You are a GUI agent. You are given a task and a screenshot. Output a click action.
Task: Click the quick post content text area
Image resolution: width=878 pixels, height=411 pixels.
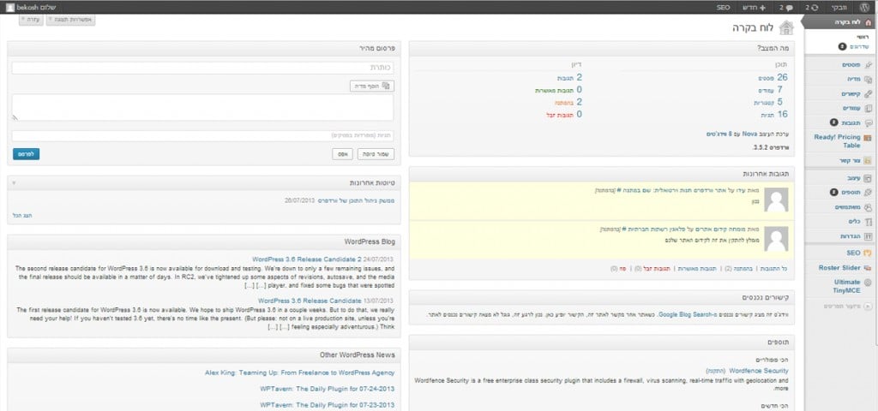202,107
